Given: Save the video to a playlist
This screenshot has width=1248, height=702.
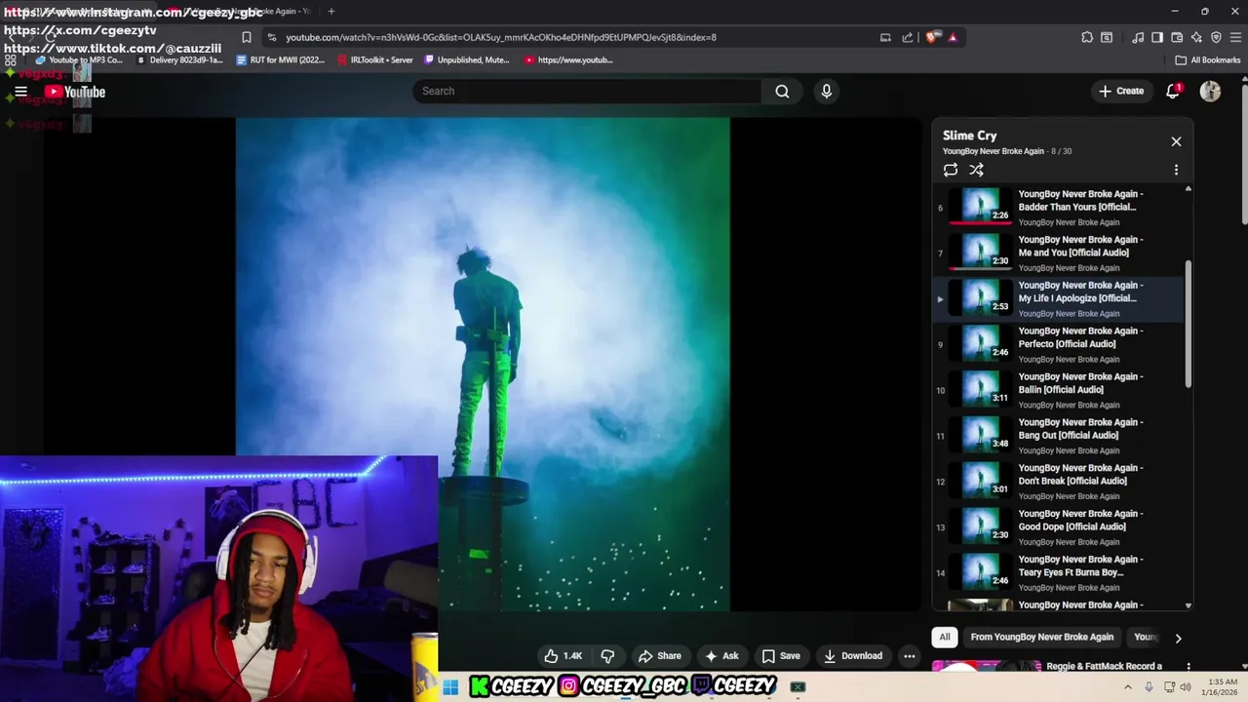Looking at the screenshot, I should click(x=781, y=656).
